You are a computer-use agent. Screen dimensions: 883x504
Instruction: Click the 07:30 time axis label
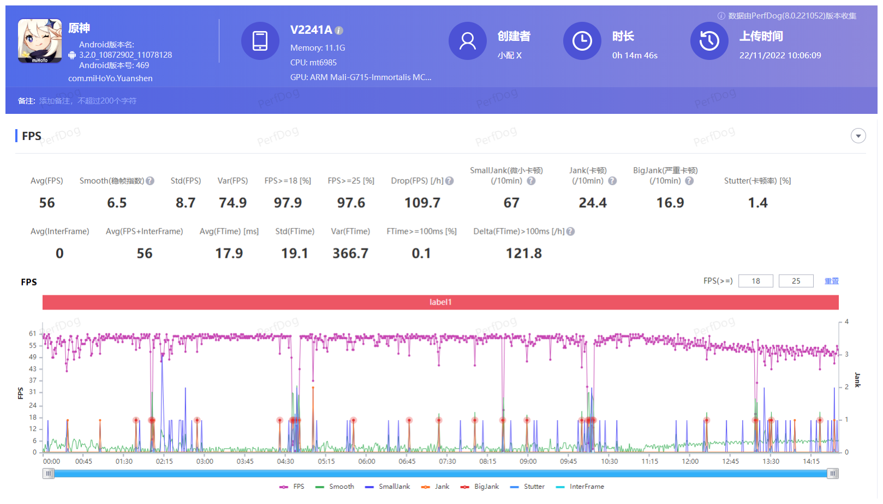(448, 462)
